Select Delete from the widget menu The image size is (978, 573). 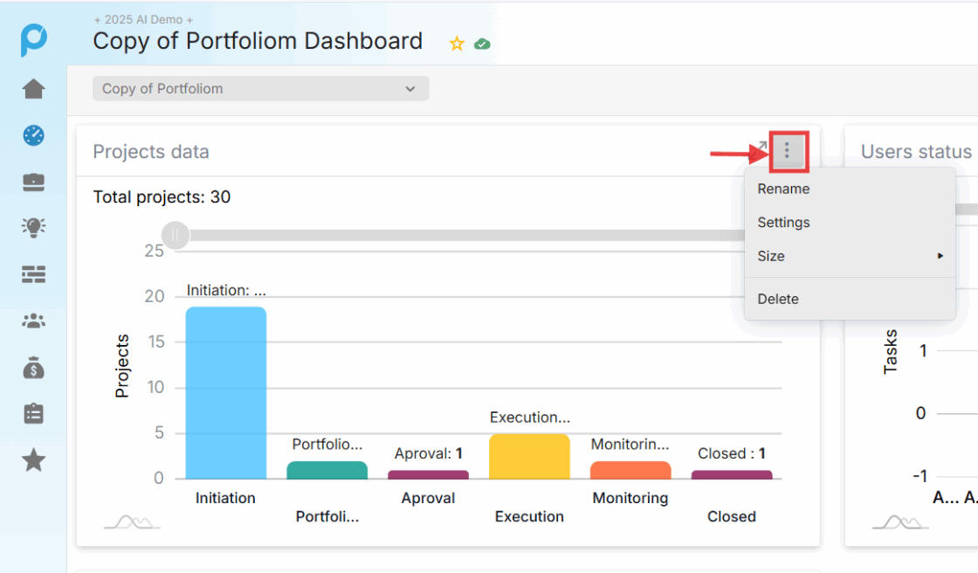778,299
